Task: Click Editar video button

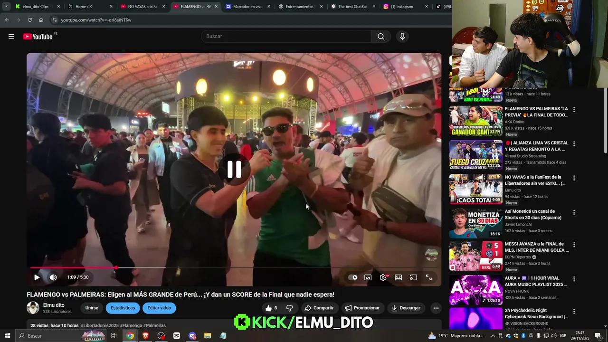Action: pyautogui.click(x=159, y=308)
